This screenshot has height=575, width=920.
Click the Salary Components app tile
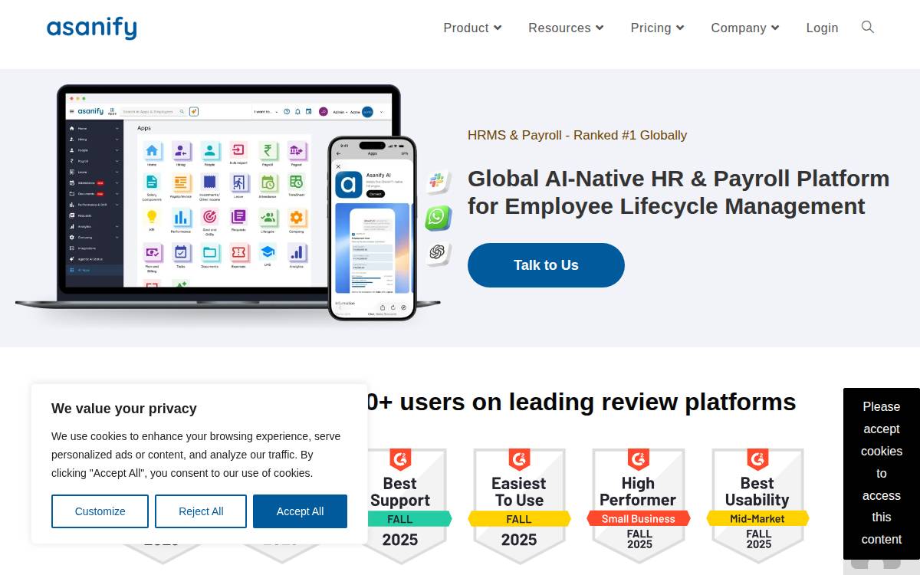point(152,186)
